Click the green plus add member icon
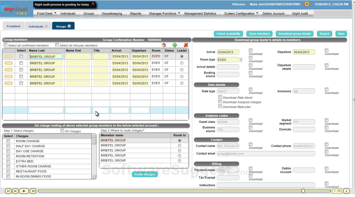 [x=175, y=45]
